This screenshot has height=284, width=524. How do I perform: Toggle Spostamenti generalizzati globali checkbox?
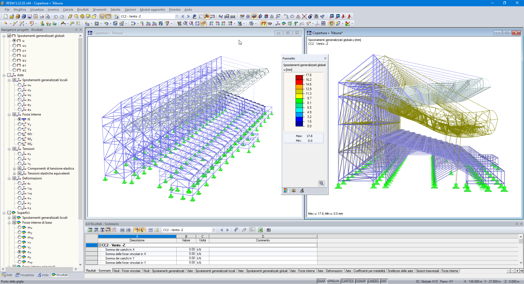pyautogui.click(x=9, y=36)
